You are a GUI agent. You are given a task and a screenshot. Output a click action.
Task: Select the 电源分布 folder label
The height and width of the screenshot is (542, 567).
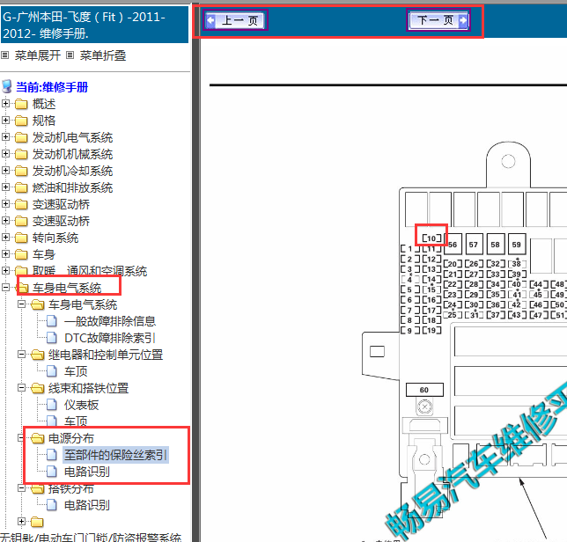(70, 438)
